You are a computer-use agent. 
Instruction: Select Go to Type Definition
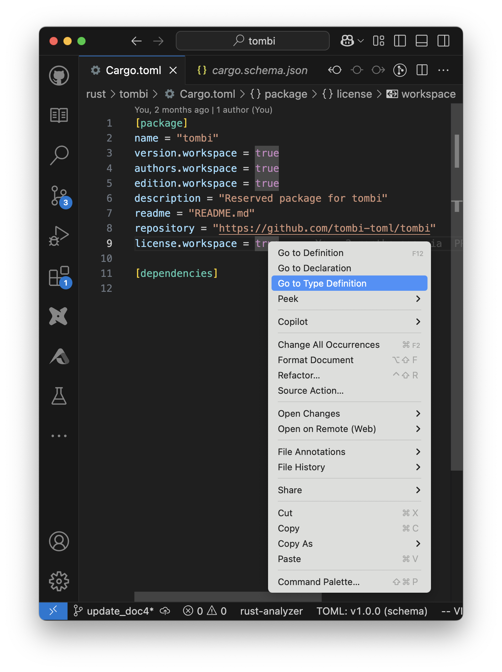click(x=350, y=283)
